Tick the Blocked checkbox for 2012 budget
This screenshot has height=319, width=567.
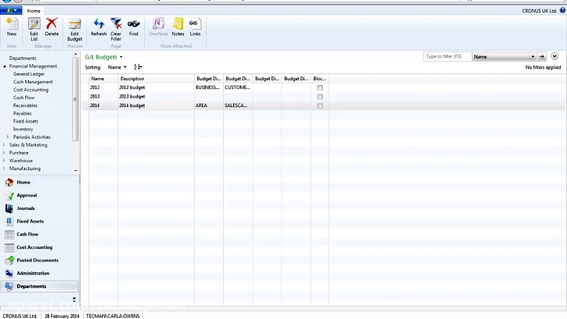click(x=319, y=88)
